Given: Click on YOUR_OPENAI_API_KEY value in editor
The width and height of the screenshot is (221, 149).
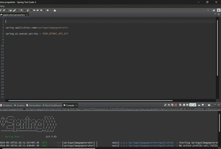Looking at the screenshot, I should pyautogui.click(x=55, y=34).
